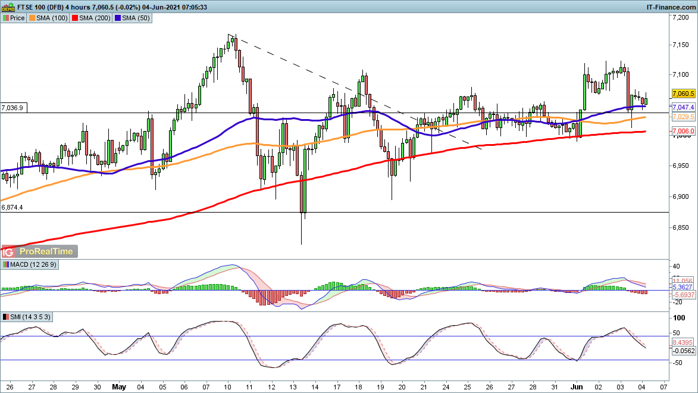Click the MACD 11.056 value label

pyautogui.click(x=683, y=280)
